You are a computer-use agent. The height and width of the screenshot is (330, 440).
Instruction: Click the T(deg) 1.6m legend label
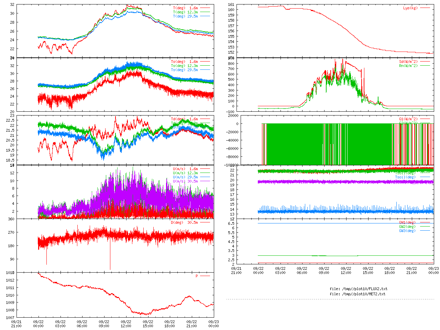185,8
